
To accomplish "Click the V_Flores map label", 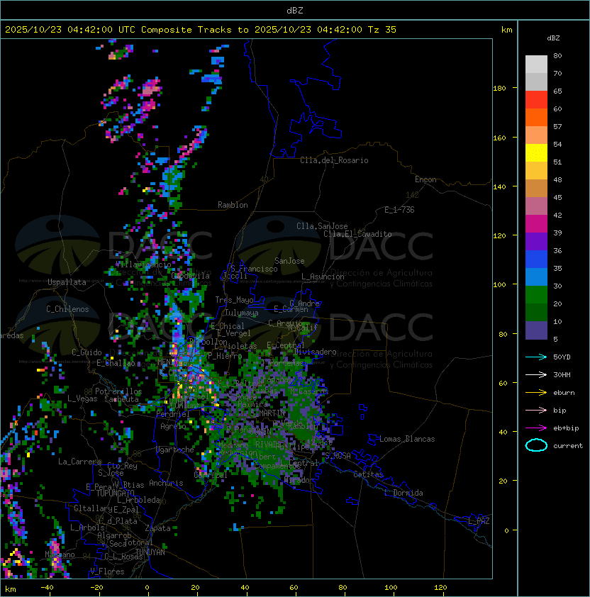I will coord(107,571).
